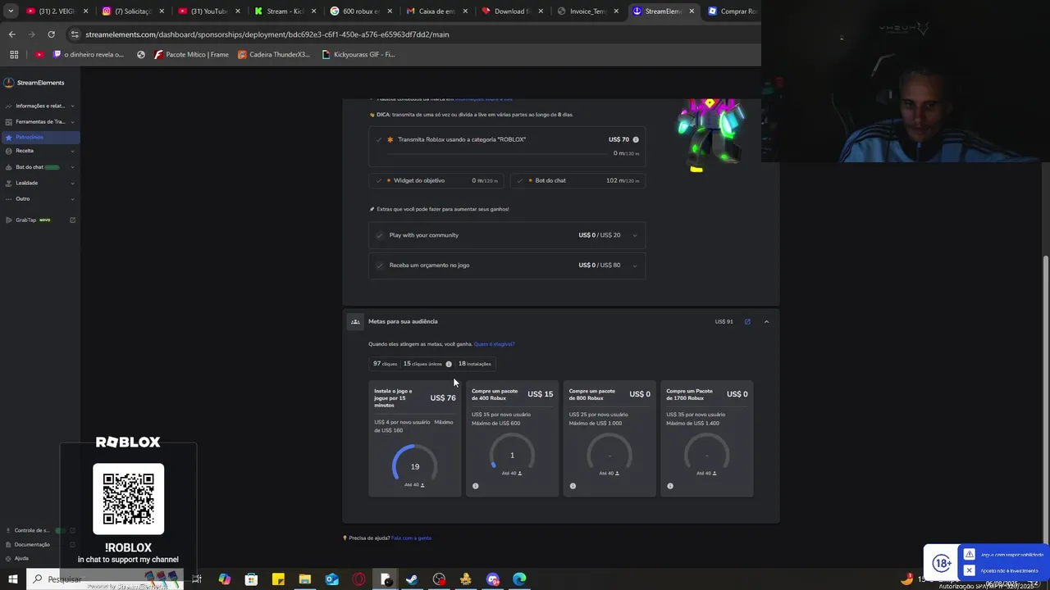Open the Cadeira ThunderX3 bookmark
This screenshot has height=590, width=1050.
click(x=274, y=55)
